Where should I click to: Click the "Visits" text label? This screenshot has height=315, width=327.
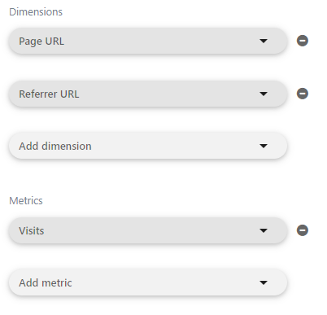[x=32, y=231]
